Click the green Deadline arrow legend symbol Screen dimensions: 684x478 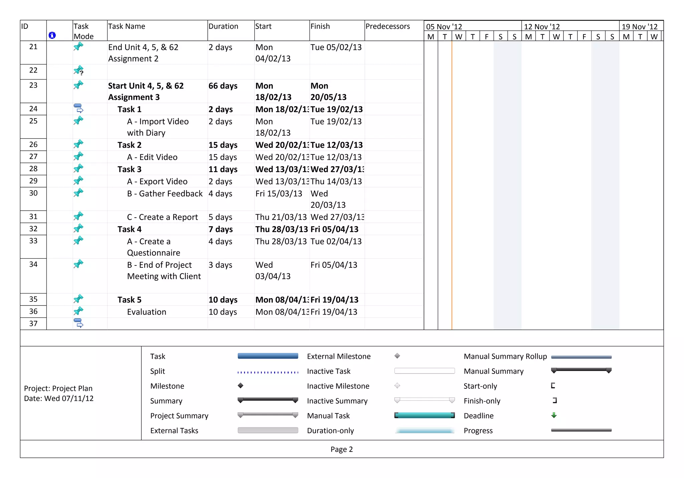[554, 415]
